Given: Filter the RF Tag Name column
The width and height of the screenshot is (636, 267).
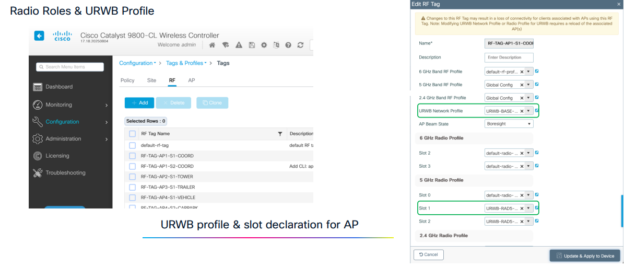Looking at the screenshot, I should pos(280,134).
